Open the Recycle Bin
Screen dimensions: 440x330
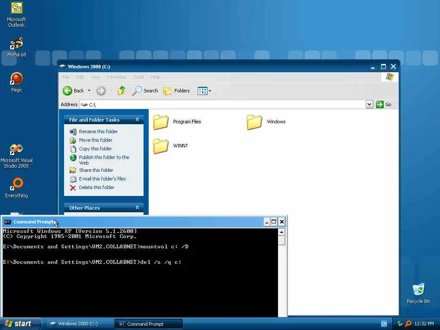419,293
